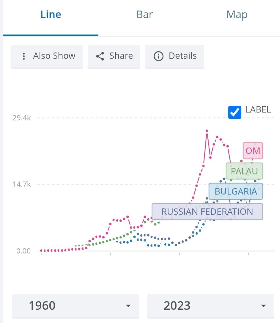Click the three-dot icon beside Also Show

click(24, 56)
